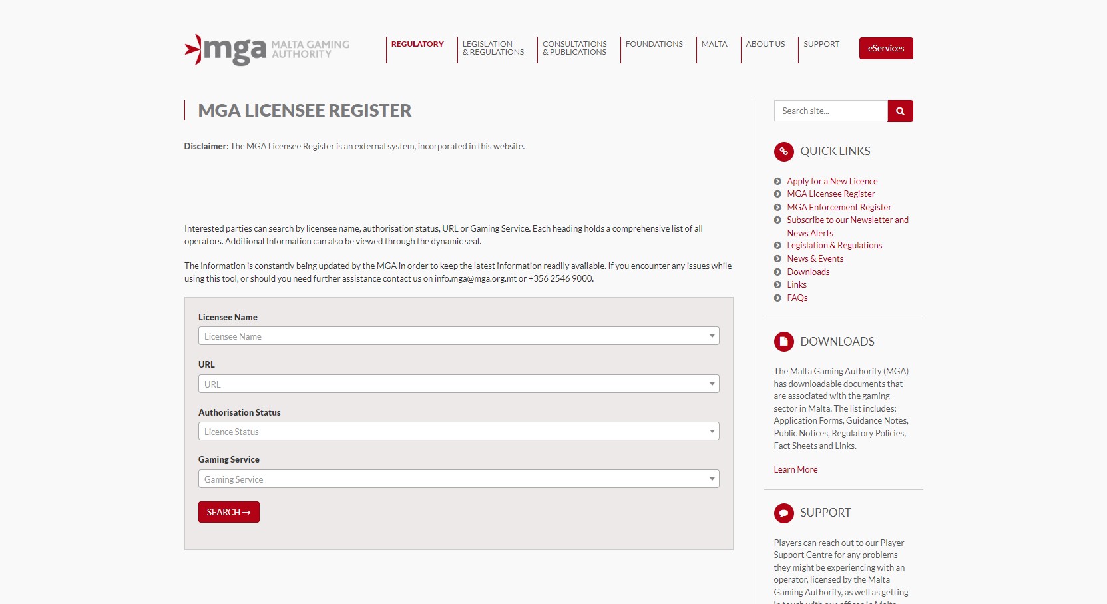Click the eServices button
Screen dimensions: 1107x604
tap(886, 48)
